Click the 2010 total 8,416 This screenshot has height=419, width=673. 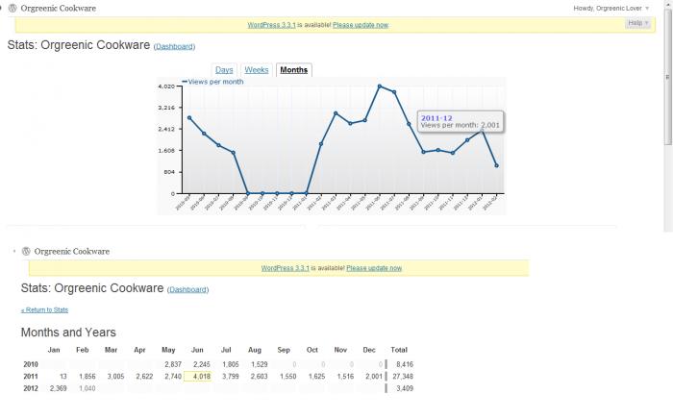[x=405, y=364]
